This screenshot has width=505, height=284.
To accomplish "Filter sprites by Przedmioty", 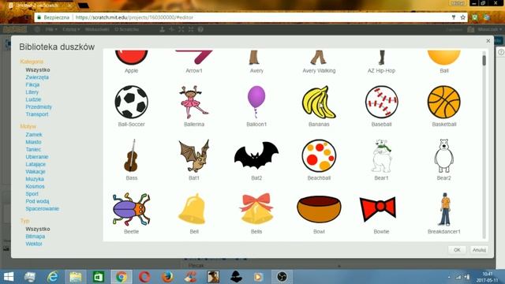I will 39,107.
